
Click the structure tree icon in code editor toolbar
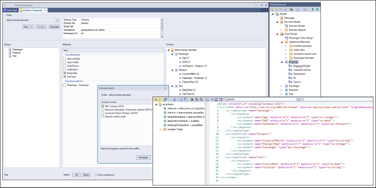tap(155, 99)
